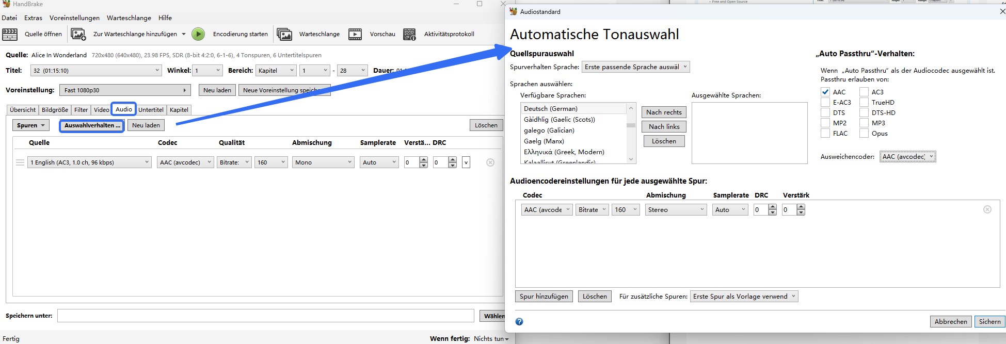Viewport: 1006px width, 344px height.
Task: Click Neu laden button in Audio tab
Action: [146, 125]
